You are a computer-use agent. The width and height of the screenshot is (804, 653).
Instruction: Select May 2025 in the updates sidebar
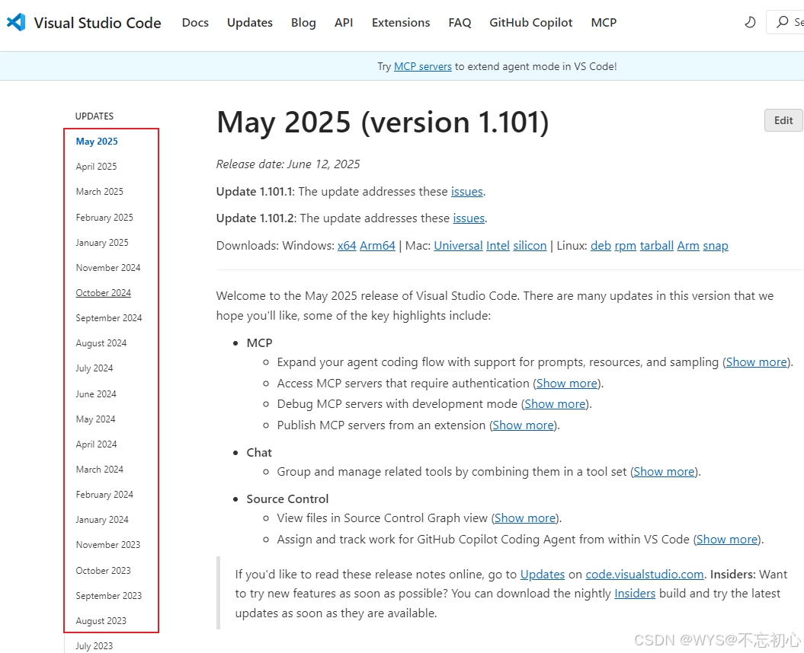(x=97, y=142)
